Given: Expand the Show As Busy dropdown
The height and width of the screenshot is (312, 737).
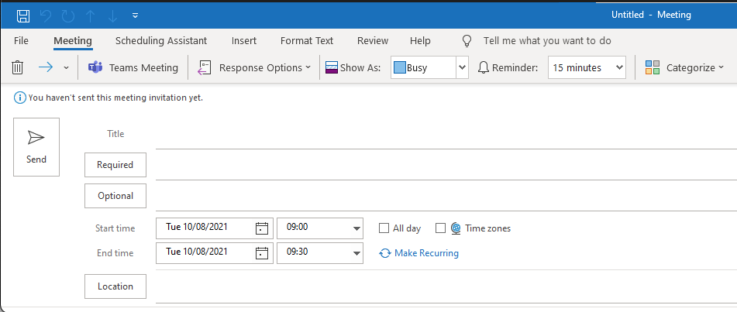Looking at the screenshot, I should (462, 67).
